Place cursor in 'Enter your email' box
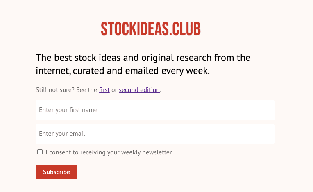 coord(155,134)
